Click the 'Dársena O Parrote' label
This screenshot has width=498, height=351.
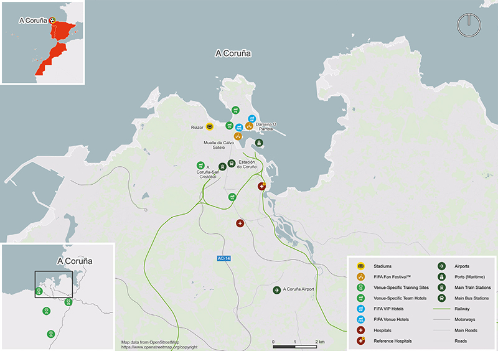pos(266,127)
